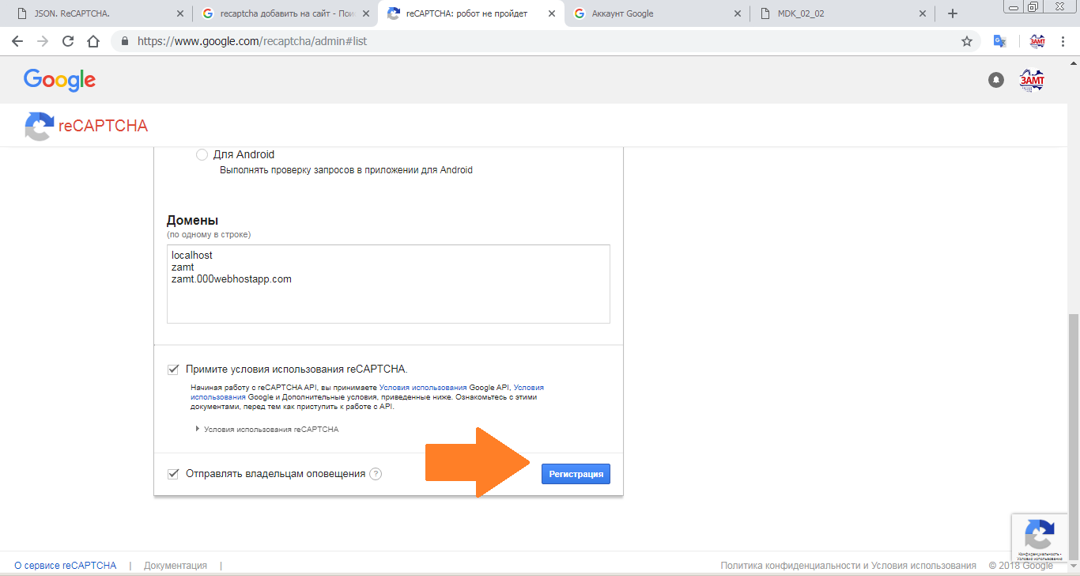The height and width of the screenshot is (576, 1080).
Task: Open 'Документация' footer link
Action: (x=176, y=565)
